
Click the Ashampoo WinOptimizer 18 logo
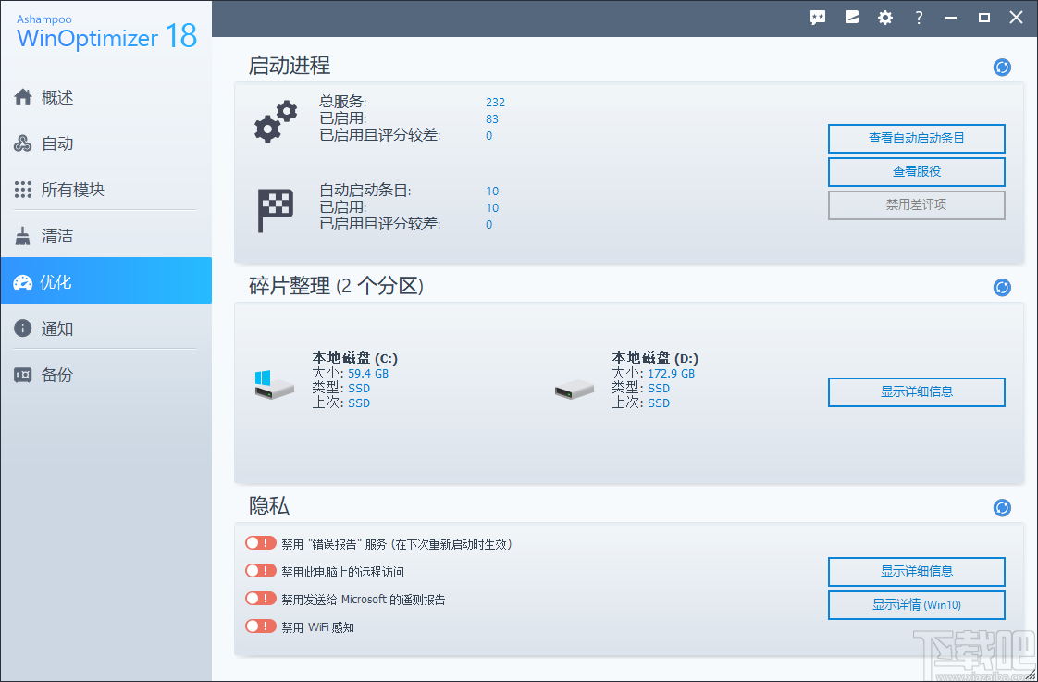[x=105, y=30]
